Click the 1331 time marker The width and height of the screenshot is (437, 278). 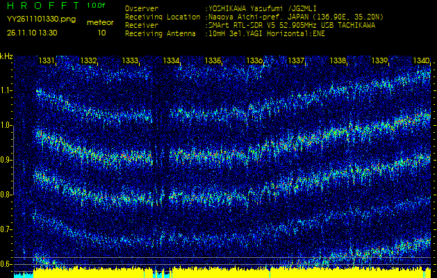point(47,61)
